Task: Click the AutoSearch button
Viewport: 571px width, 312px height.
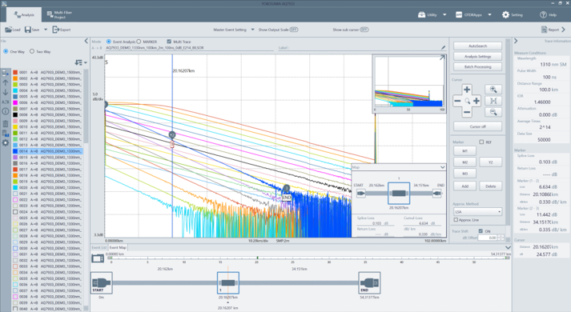Action: 477,46
